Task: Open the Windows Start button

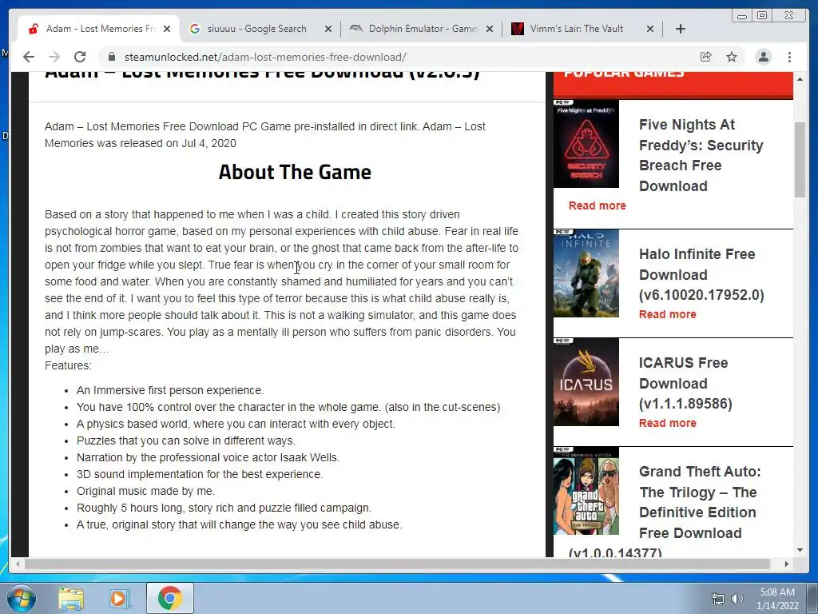Action: [x=21, y=598]
